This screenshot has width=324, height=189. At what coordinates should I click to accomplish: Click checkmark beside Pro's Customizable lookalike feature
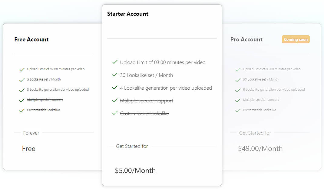tap(238, 110)
